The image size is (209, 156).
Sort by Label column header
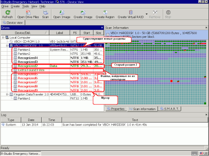pos(60,33)
